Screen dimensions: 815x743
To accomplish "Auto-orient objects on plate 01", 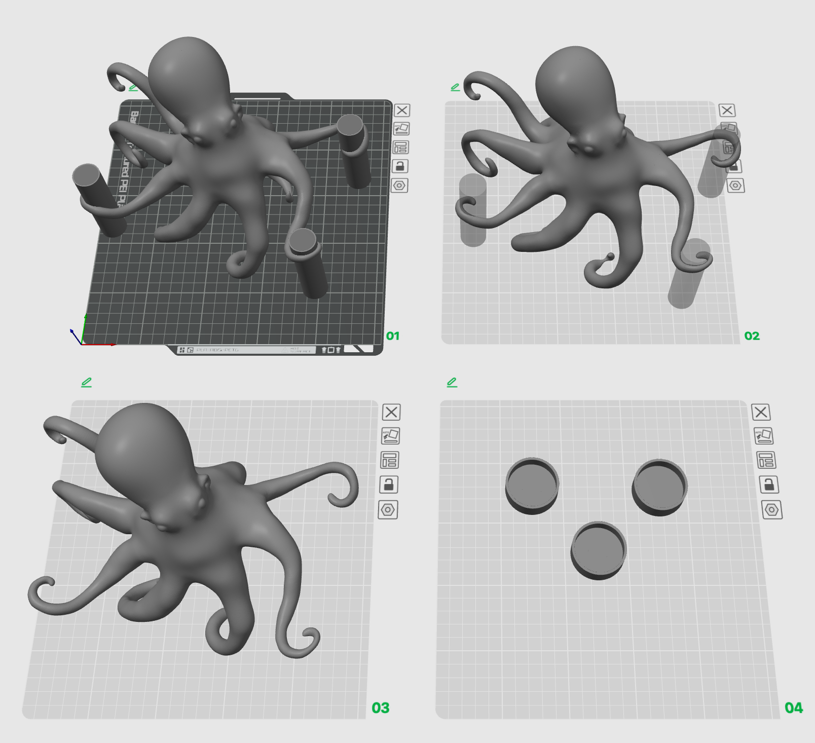I will (x=401, y=129).
